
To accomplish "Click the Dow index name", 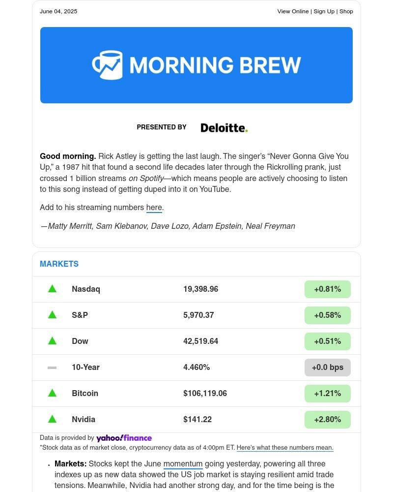I will [80, 341].
